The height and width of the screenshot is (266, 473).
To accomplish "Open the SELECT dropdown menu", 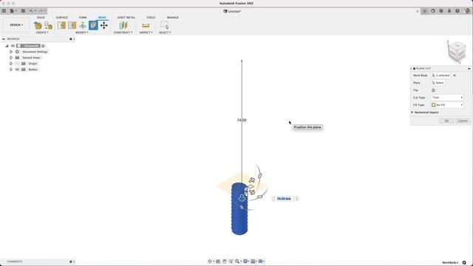I will click(x=165, y=33).
